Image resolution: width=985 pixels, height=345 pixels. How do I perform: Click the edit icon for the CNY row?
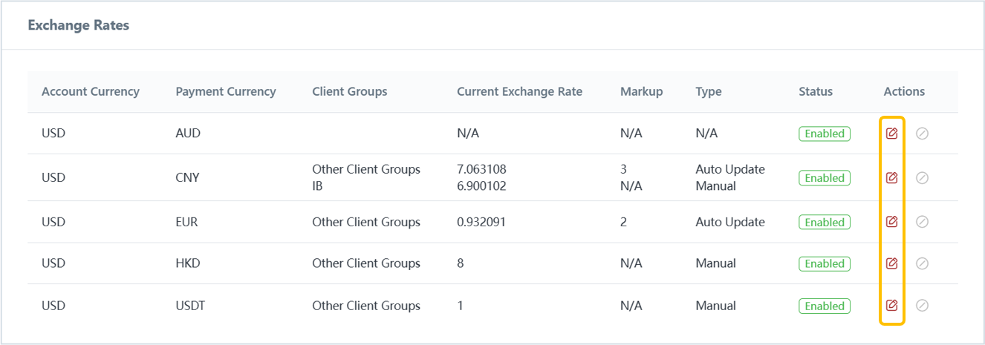pyautogui.click(x=892, y=178)
